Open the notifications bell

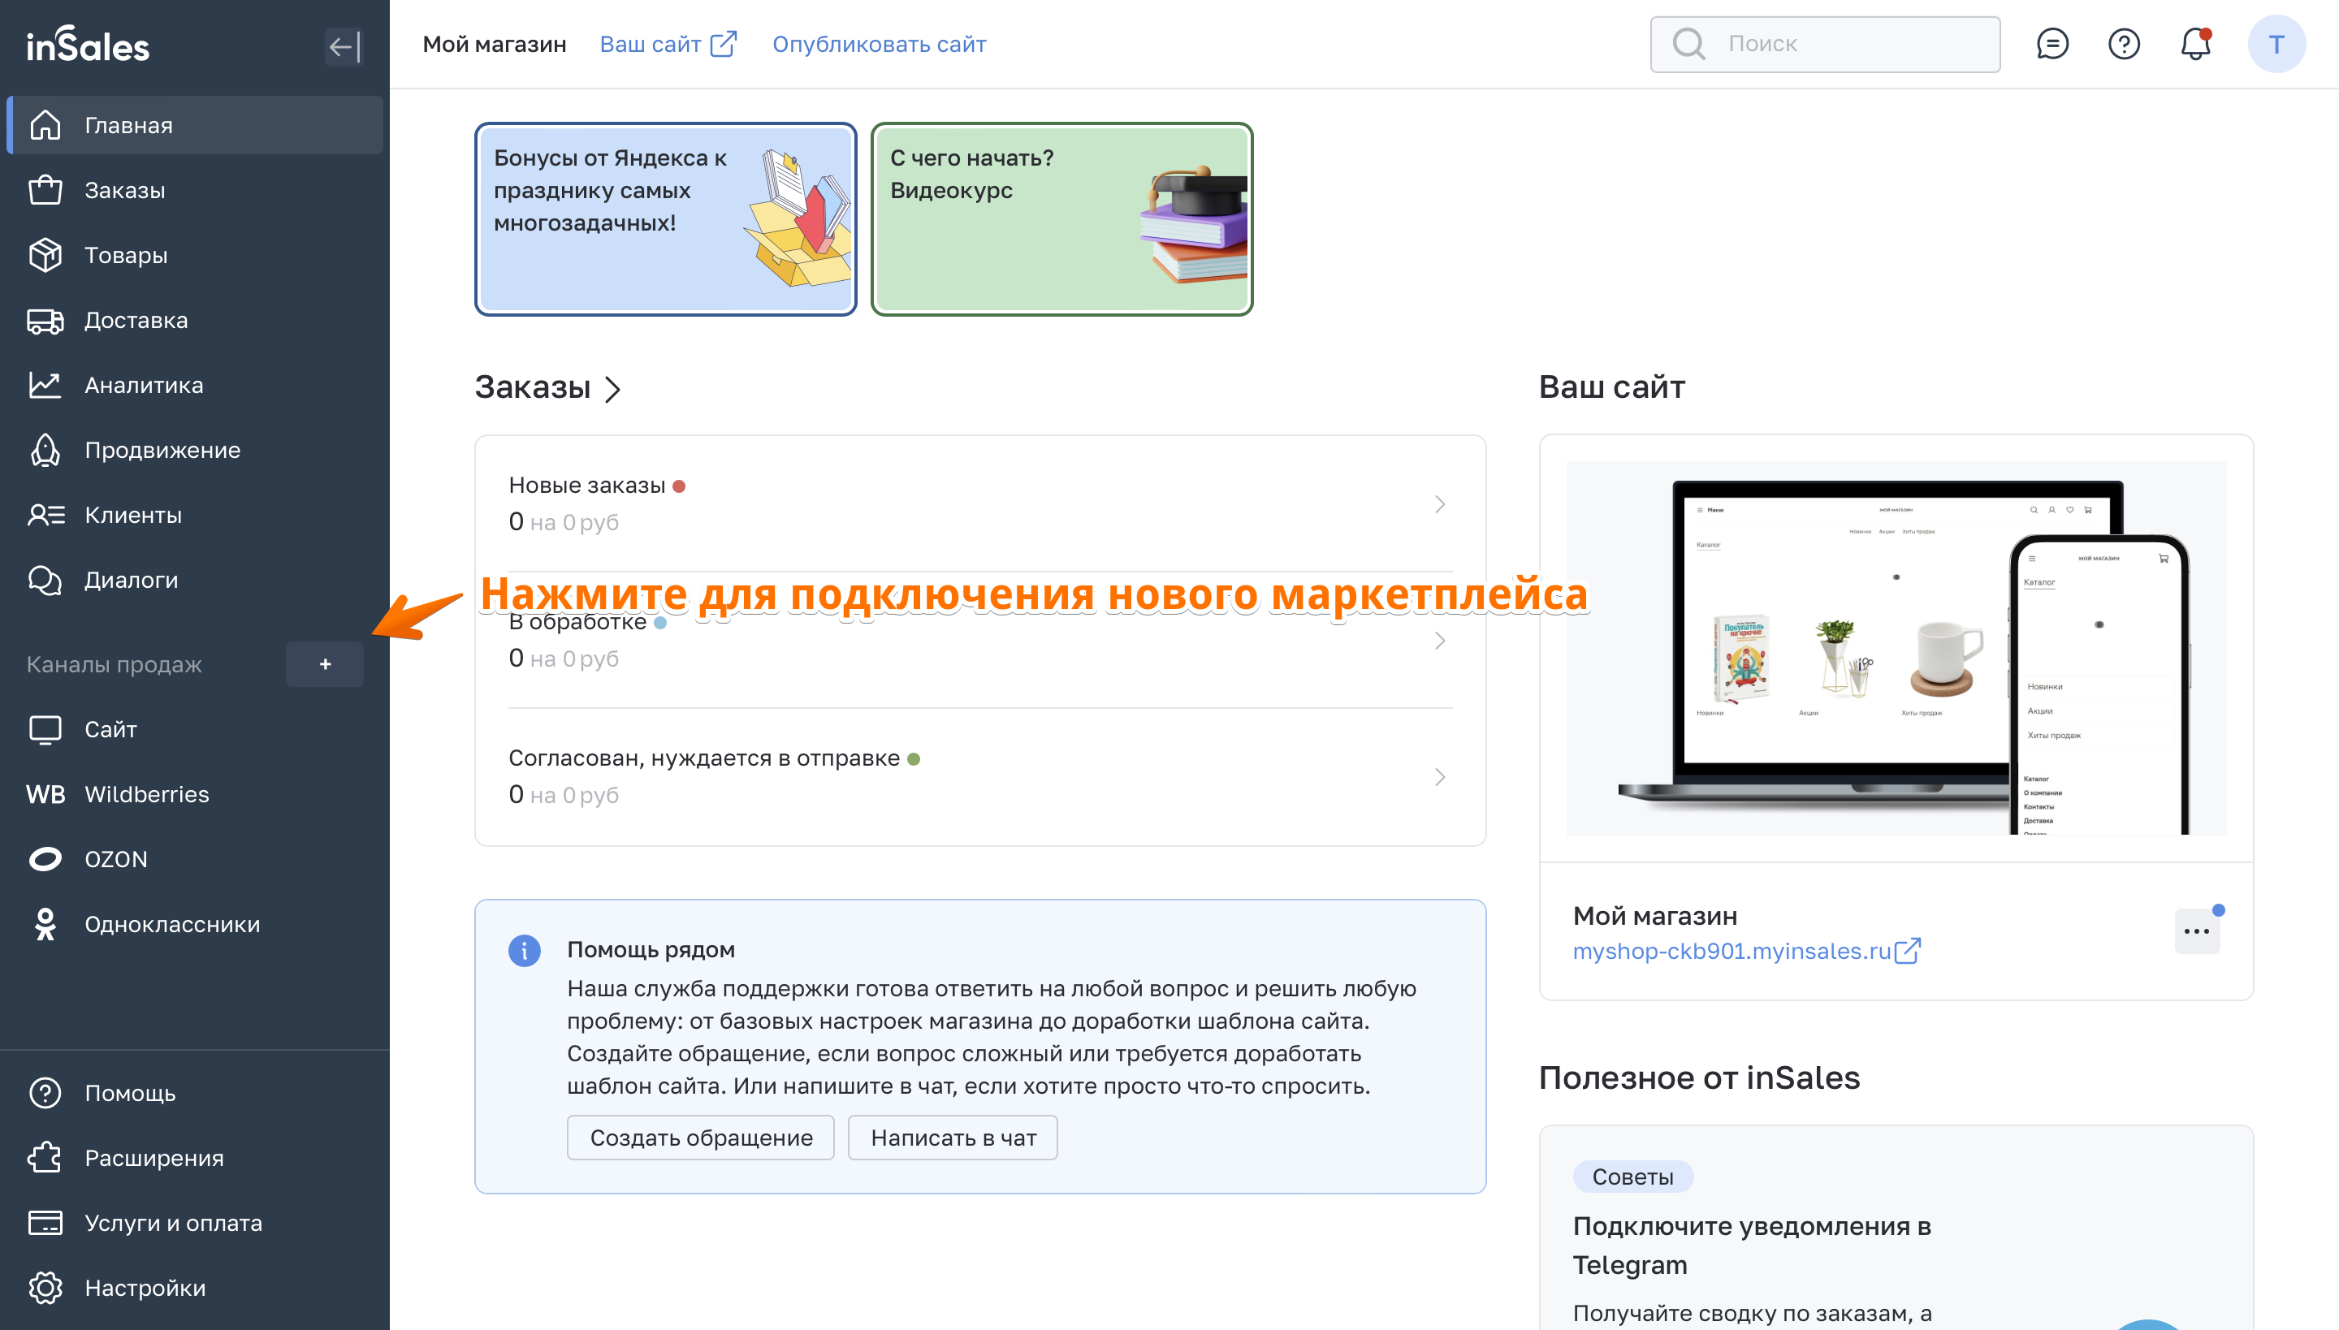pos(2194,44)
